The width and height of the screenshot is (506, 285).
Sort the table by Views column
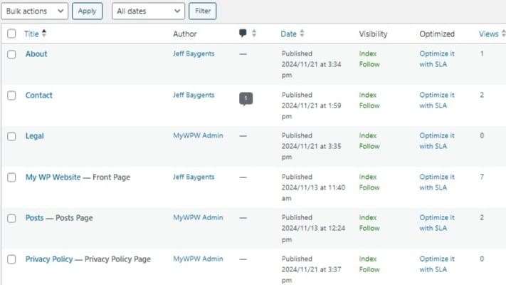[x=488, y=33]
